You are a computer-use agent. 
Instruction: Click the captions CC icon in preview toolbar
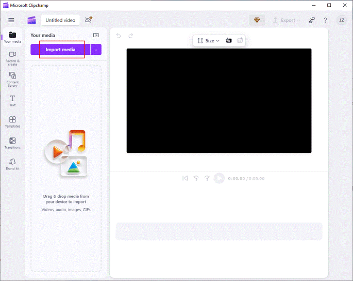tap(240, 40)
